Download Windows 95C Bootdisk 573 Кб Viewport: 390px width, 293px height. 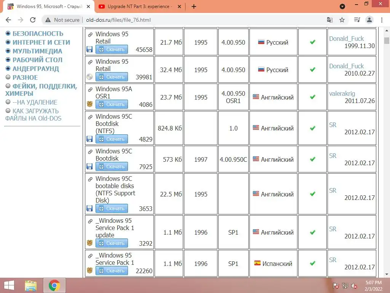coord(112,166)
